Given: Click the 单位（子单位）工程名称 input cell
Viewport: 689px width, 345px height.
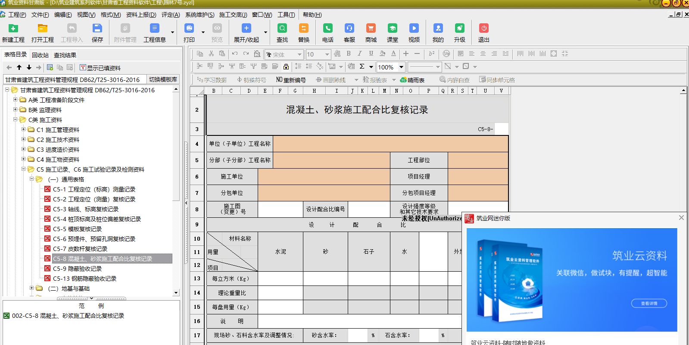Looking at the screenshot, I should (391, 144).
